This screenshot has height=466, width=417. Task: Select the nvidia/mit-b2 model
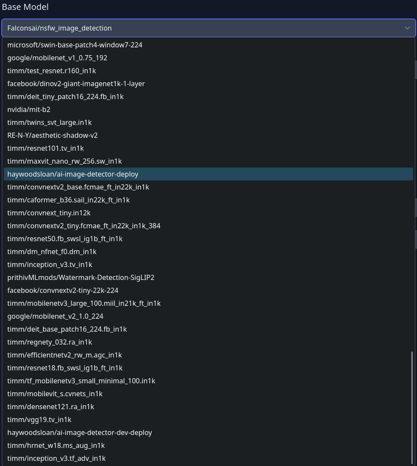click(x=208, y=109)
